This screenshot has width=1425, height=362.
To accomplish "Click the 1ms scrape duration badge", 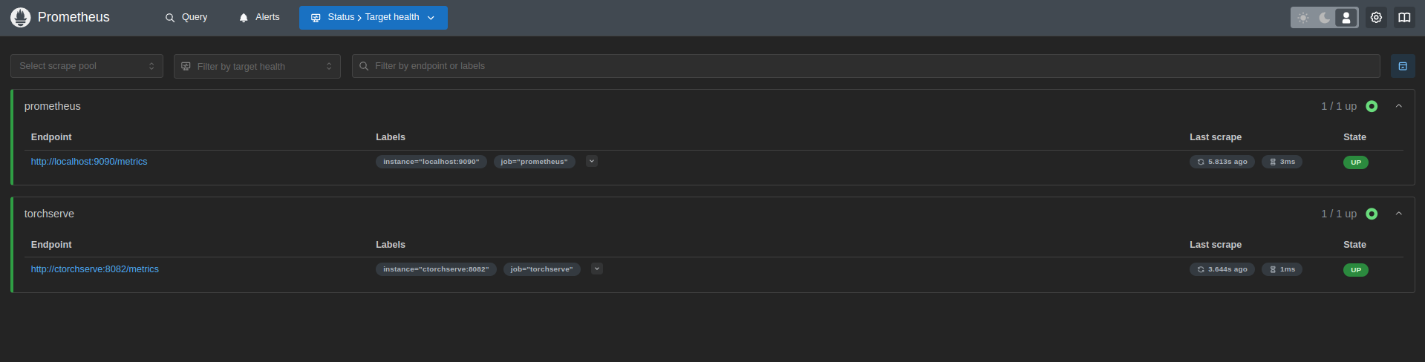I will tap(1282, 269).
